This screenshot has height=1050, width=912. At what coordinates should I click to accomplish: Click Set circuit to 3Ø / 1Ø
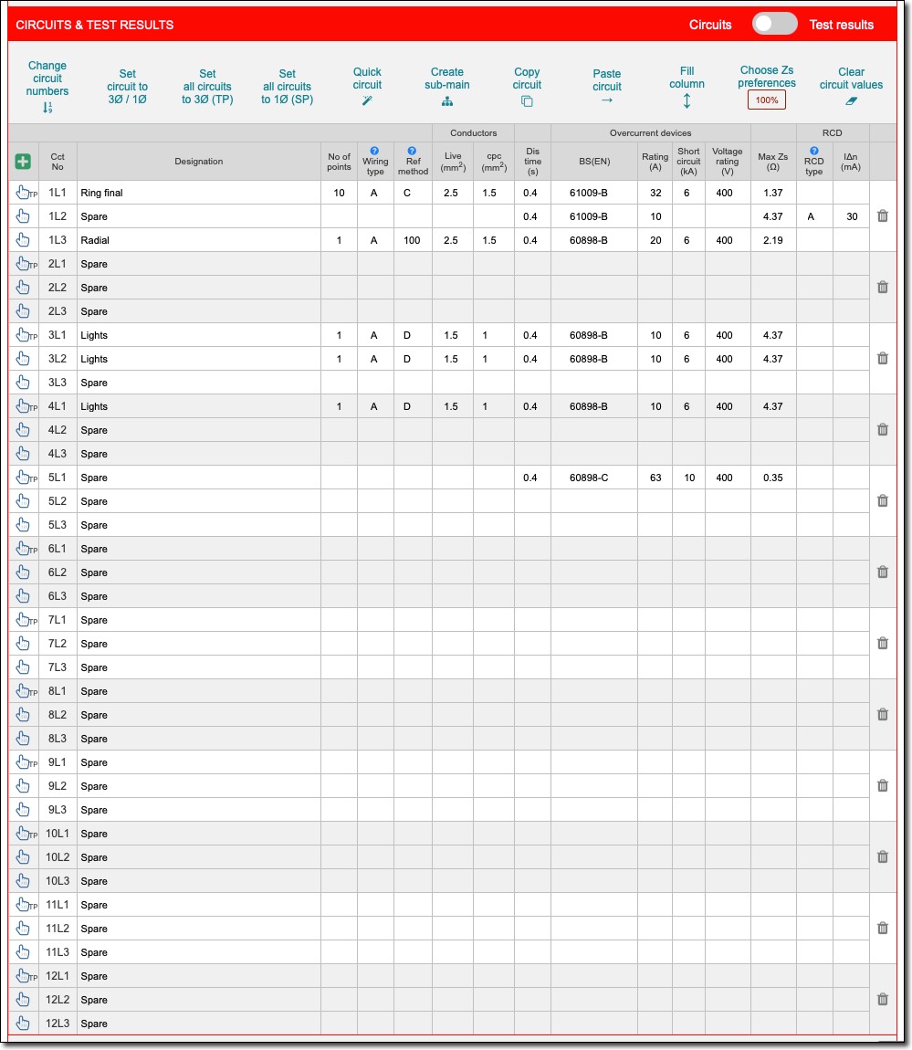[127, 87]
